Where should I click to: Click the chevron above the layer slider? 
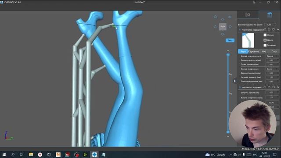pos(228,50)
